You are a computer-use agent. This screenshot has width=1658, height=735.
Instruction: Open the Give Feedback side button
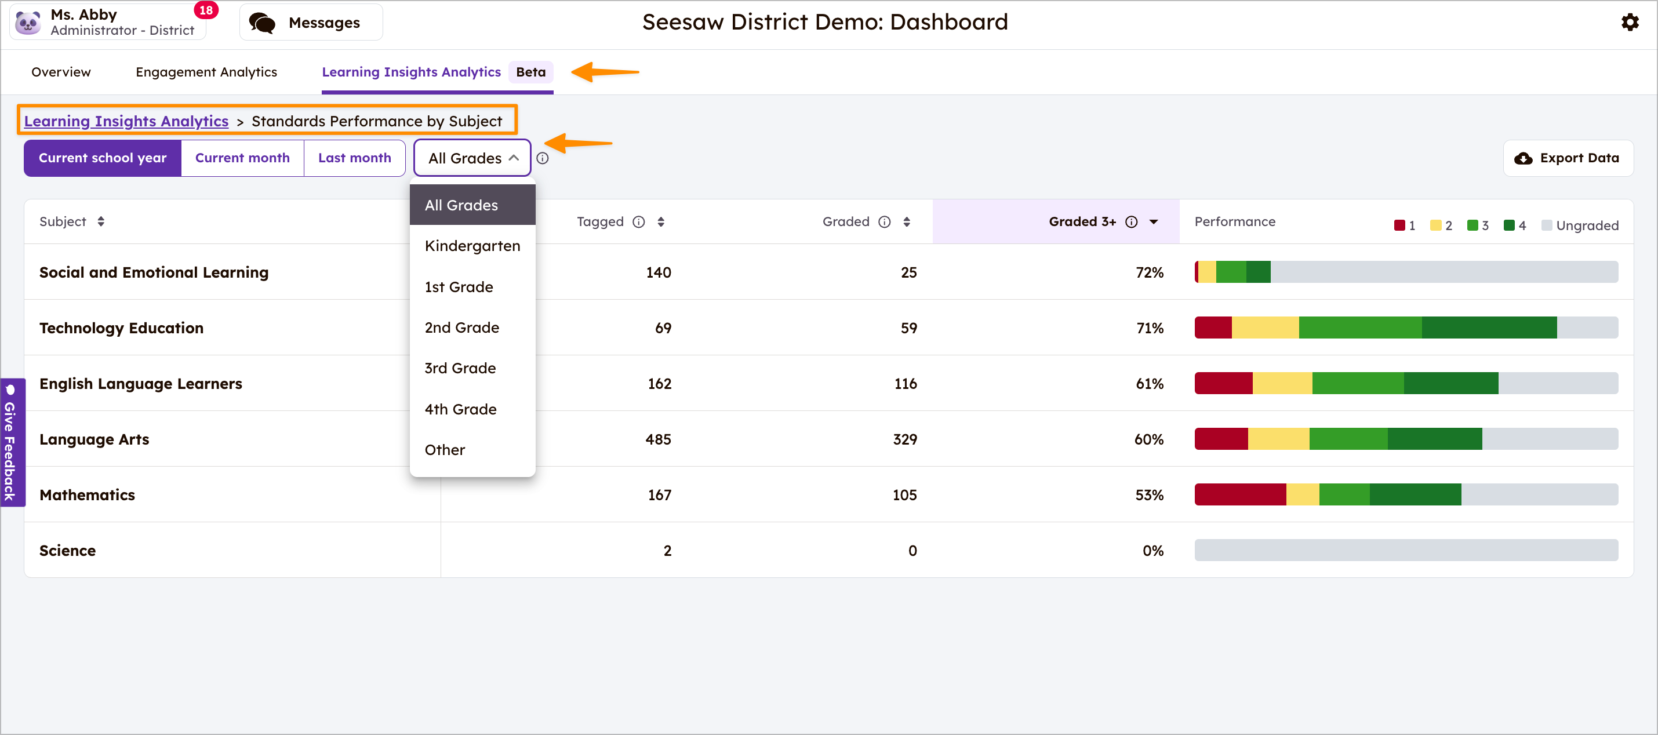11,443
